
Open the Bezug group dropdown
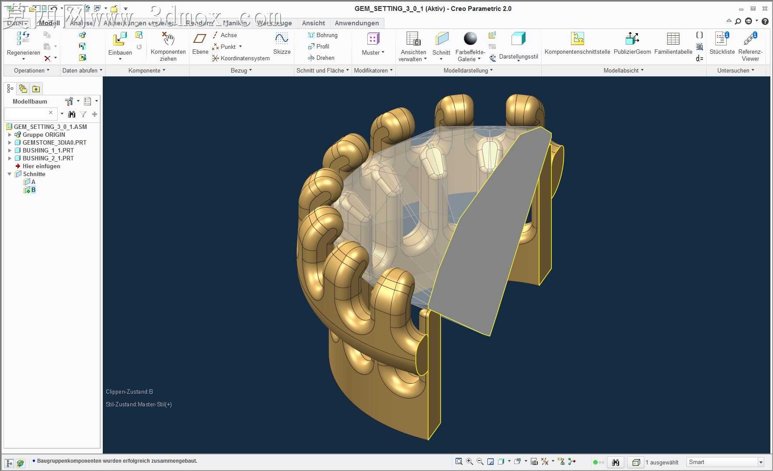point(241,70)
